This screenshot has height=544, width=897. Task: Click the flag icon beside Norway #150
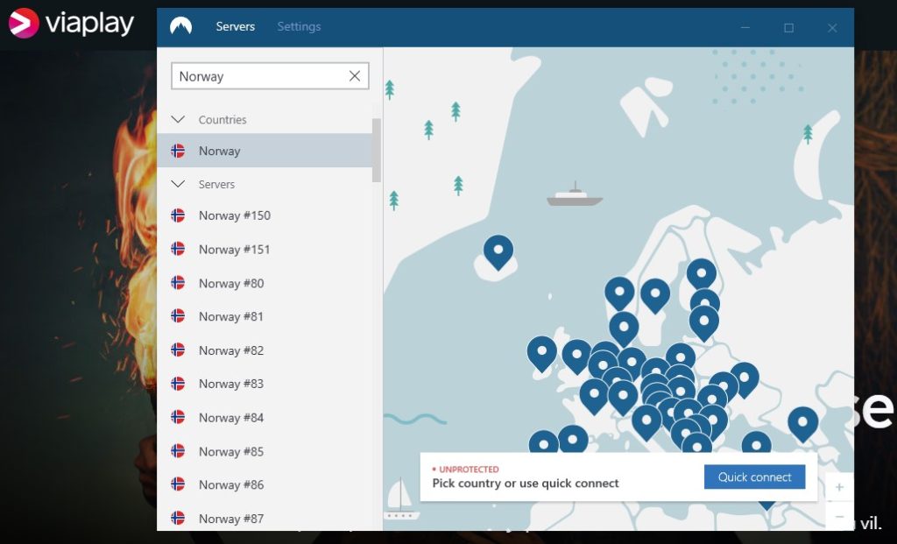coord(178,215)
